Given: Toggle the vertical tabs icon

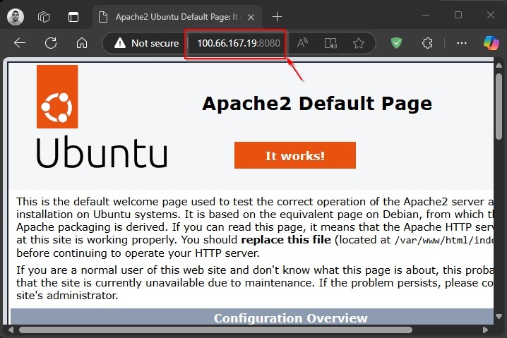Looking at the screenshot, I should coord(73,17).
